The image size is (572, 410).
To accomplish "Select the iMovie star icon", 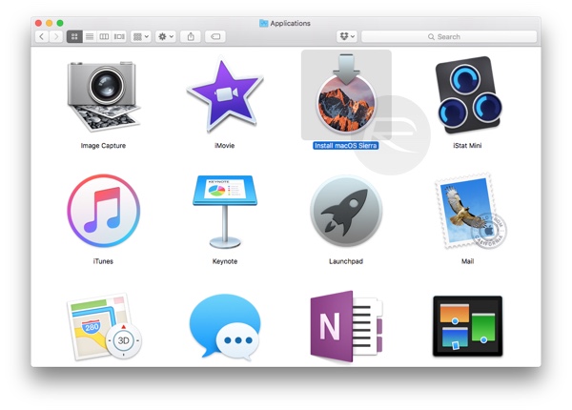I will tap(225, 96).
